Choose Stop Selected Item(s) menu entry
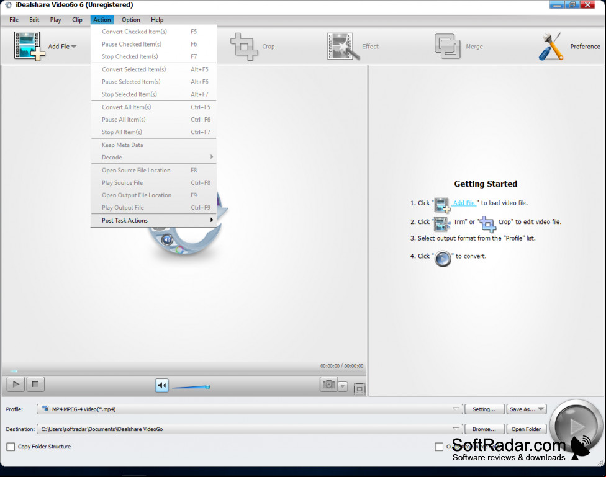 coord(154,94)
